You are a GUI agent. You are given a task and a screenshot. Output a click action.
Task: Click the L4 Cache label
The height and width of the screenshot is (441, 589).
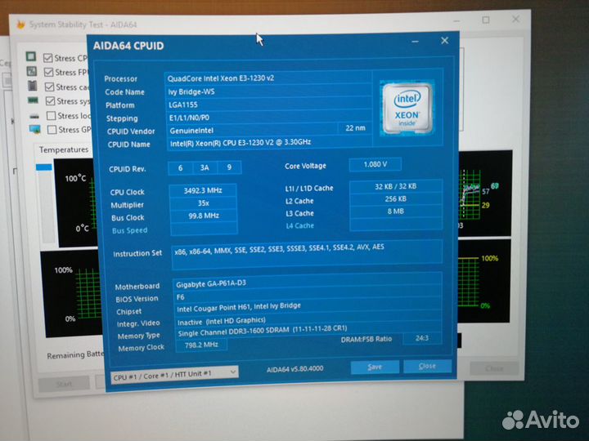point(299,225)
